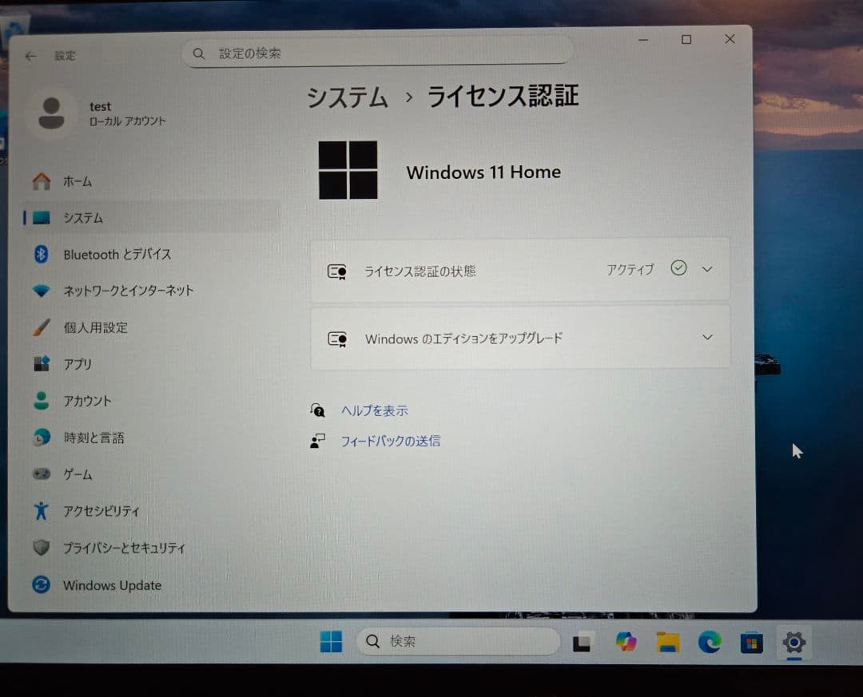Viewport: 863px width, 697px height.
Task: Launch Copilot from the taskbar
Action: click(626, 641)
